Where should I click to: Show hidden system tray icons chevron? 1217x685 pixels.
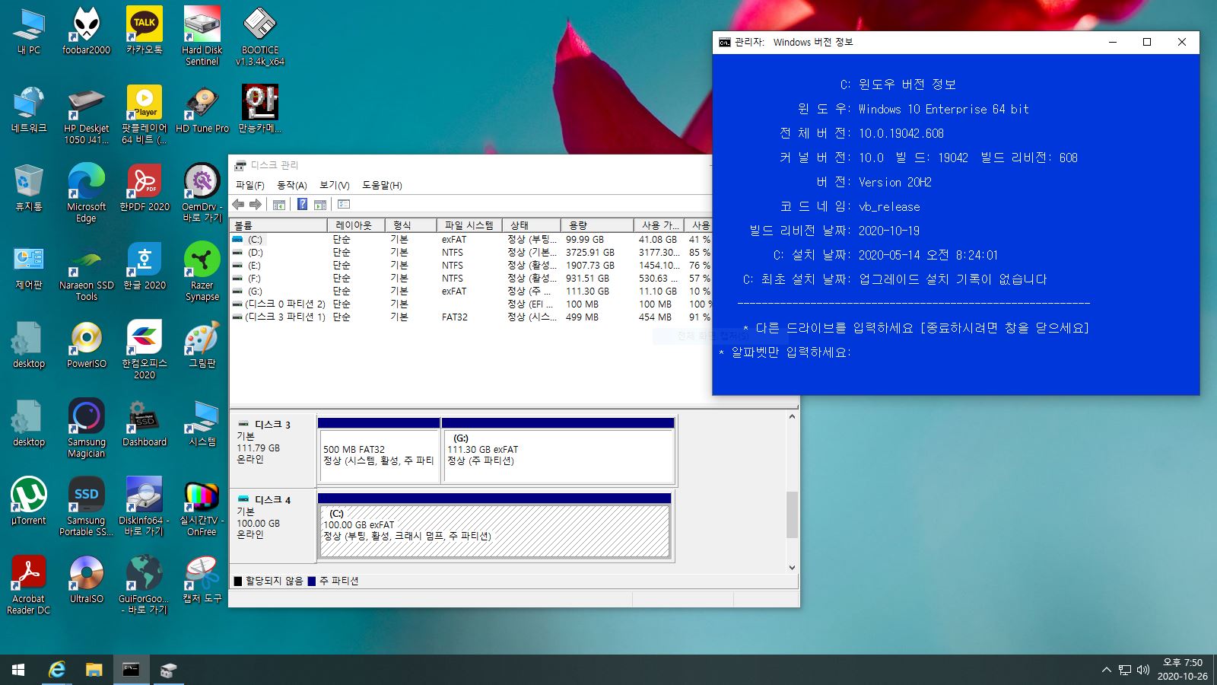click(1106, 670)
